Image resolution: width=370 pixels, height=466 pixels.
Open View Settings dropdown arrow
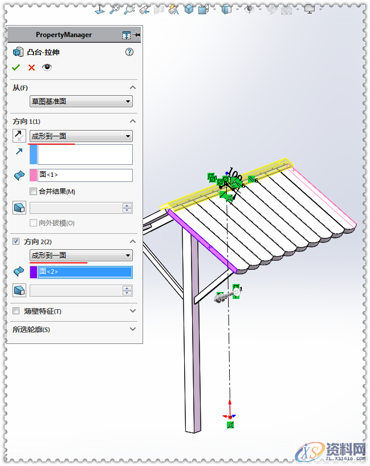point(320,10)
